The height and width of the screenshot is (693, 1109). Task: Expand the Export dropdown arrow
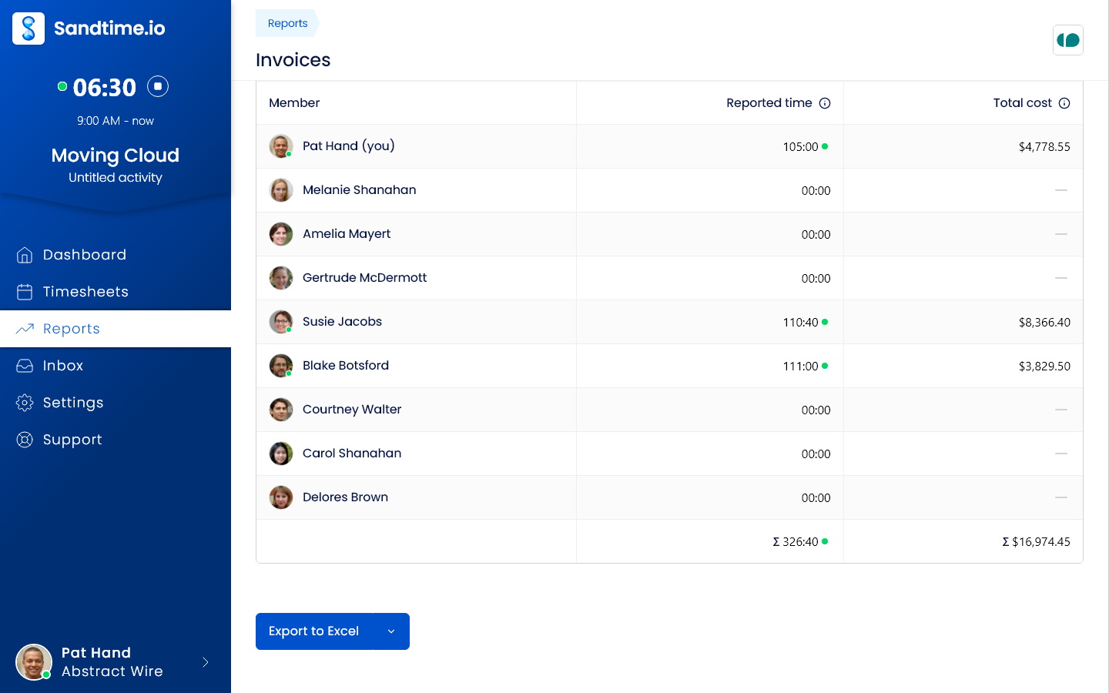click(x=391, y=631)
